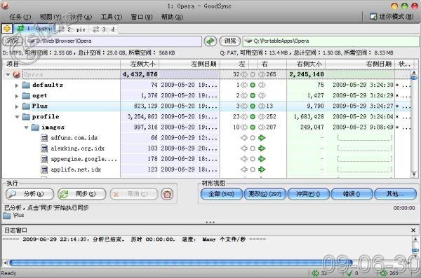Screen dimensions: 421x278
Task: Click right arrow on profile folder row
Action: point(262,117)
